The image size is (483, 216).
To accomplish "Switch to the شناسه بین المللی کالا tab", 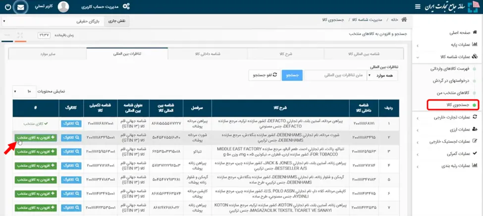I will (364, 54).
